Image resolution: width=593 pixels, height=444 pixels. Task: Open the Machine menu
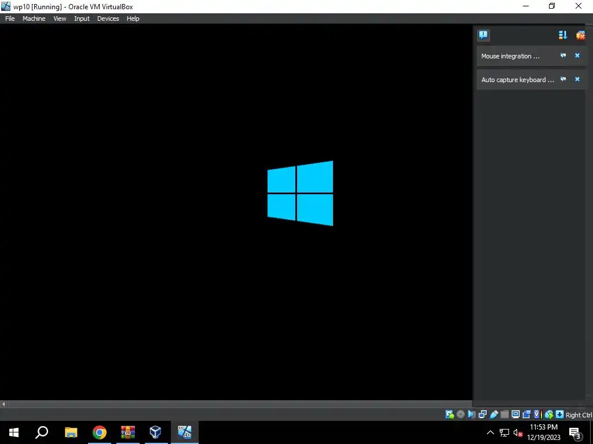[x=34, y=18]
